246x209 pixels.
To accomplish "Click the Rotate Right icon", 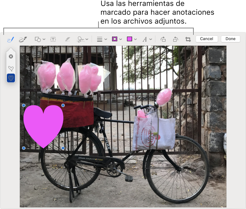I will (x=176, y=39).
